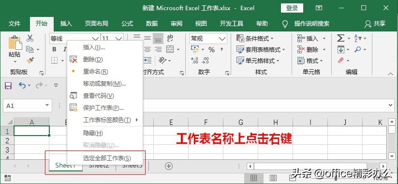The height and width of the screenshot is (184, 398).
Task: Decrease decimal places
Action: coord(206,60)
